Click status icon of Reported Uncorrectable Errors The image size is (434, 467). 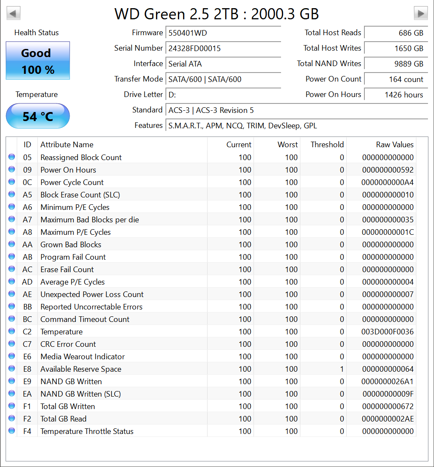[x=12, y=306]
